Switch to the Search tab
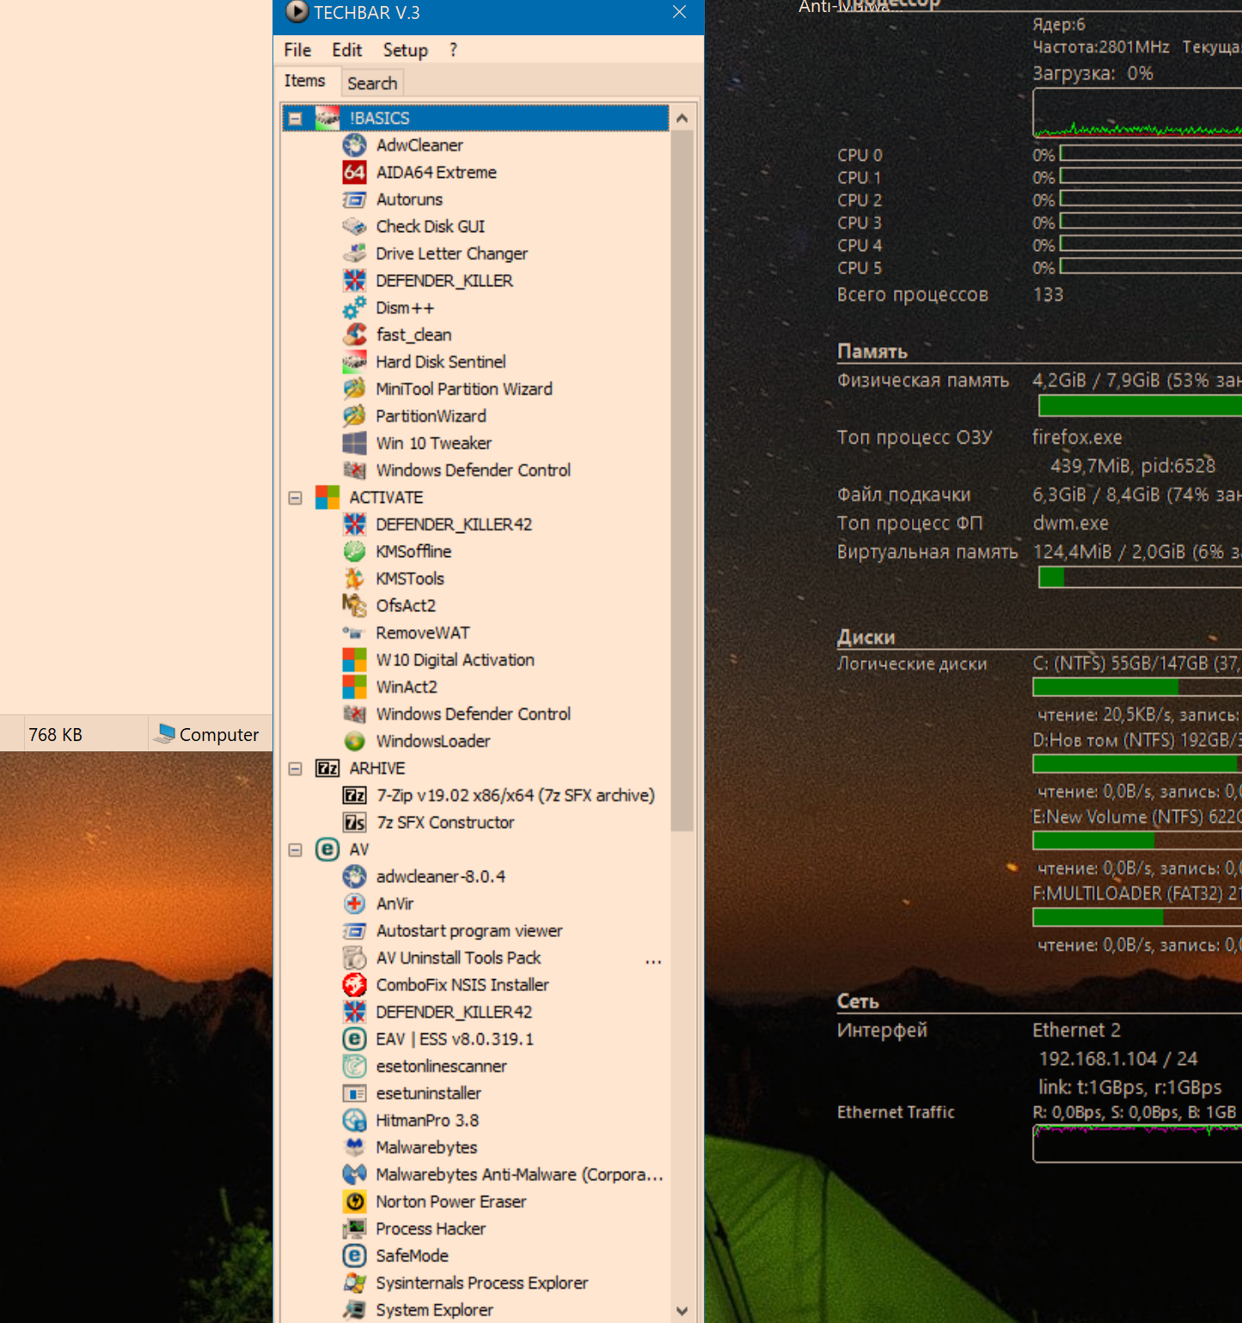This screenshot has width=1242, height=1323. coord(372,83)
